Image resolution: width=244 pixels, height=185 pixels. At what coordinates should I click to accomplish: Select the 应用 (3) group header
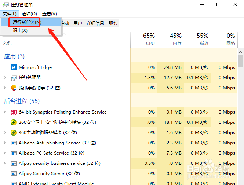pos(14,56)
